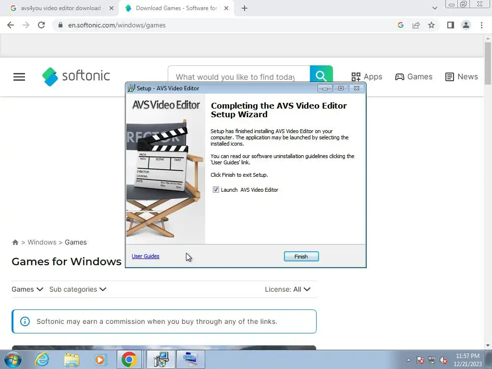The height and width of the screenshot is (369, 492).
Task: Open the Softonic hamburger menu
Action: pos(19,76)
